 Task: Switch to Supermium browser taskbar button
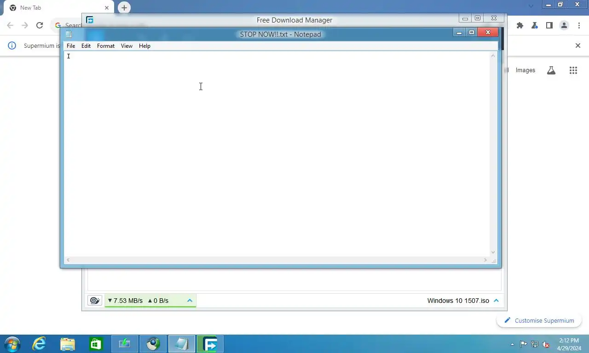click(x=153, y=344)
